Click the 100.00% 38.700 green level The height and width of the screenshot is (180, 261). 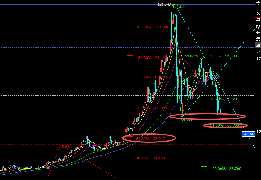click(x=225, y=168)
